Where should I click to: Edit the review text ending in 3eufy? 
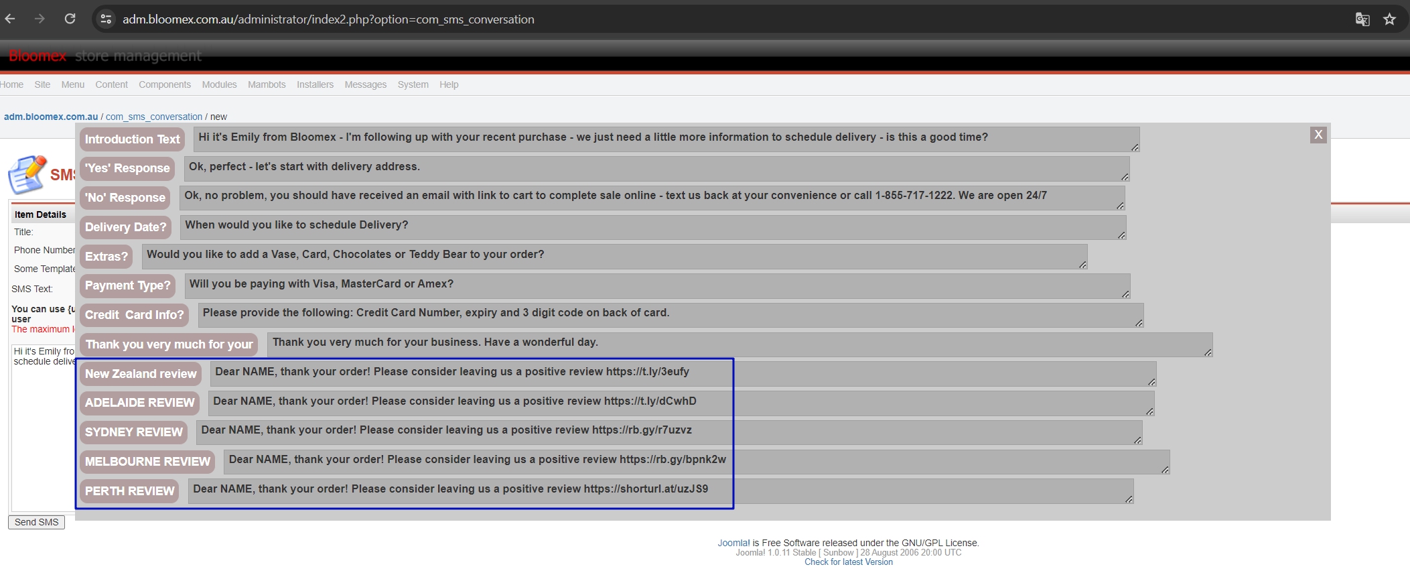(x=683, y=374)
